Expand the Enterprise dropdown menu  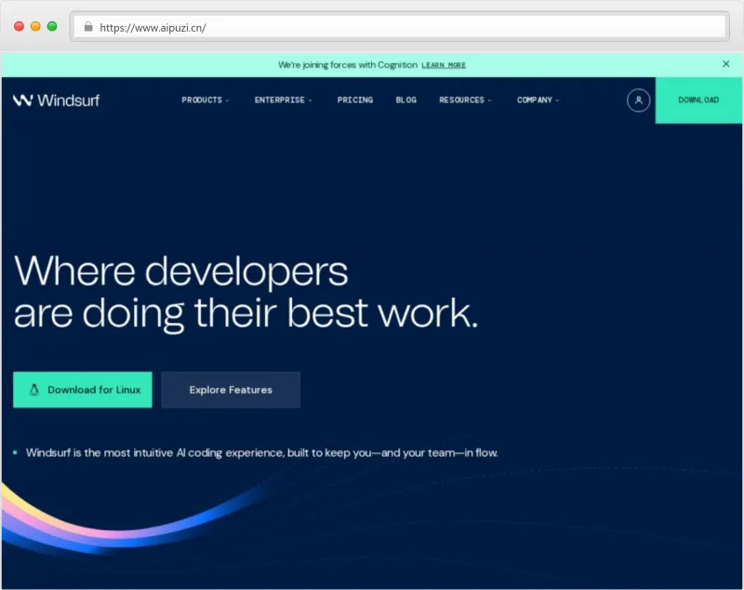[283, 101]
